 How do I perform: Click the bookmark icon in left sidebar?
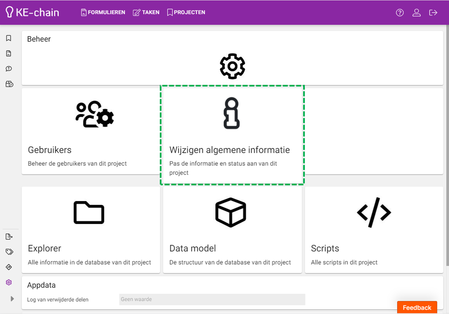tap(9, 38)
